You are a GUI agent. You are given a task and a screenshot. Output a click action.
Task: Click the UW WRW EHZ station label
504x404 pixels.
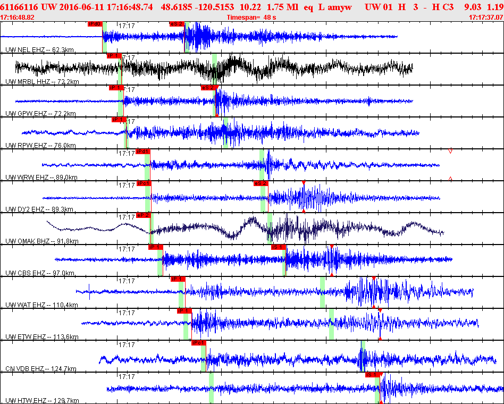[x=41, y=178]
